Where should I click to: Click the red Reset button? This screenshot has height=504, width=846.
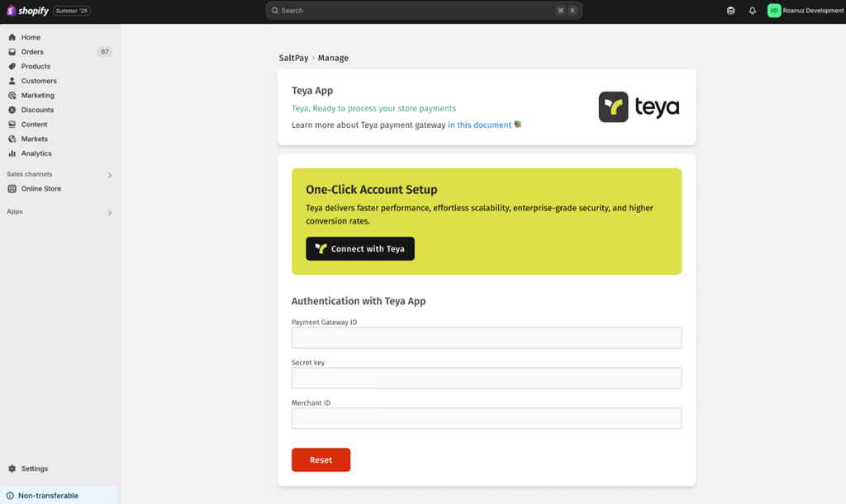(x=321, y=460)
